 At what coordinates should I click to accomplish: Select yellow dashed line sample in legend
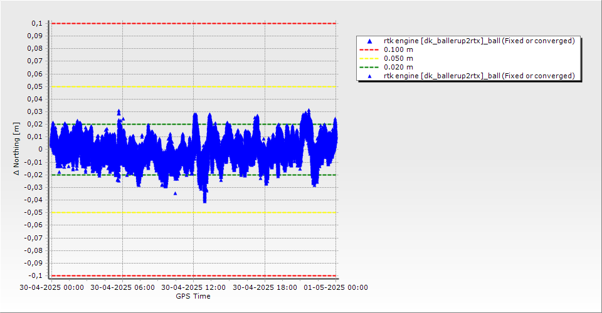coord(369,59)
